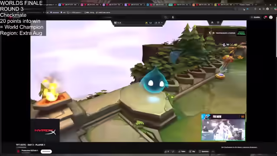
Task: Click the video player to pause playback
Action: [x=138, y=81]
